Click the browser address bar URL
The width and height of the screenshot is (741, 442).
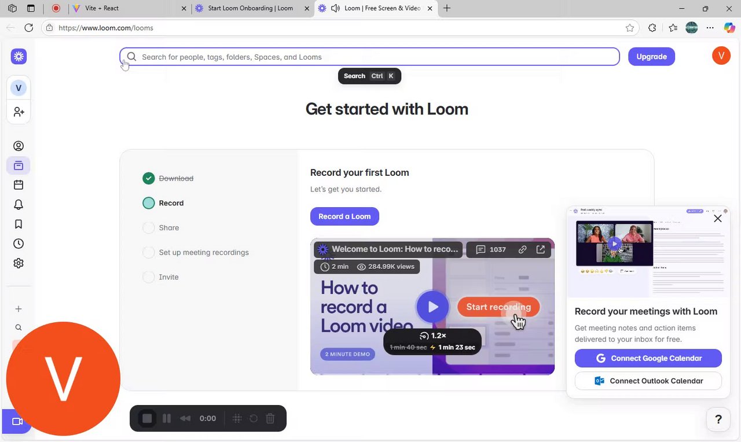pyautogui.click(x=106, y=28)
